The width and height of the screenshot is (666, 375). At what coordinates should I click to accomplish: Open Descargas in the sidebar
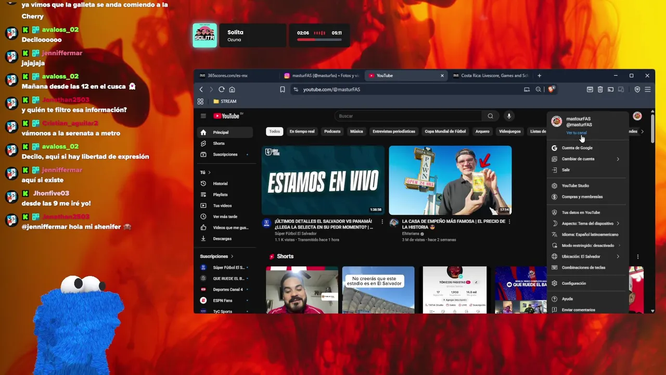coord(225,239)
